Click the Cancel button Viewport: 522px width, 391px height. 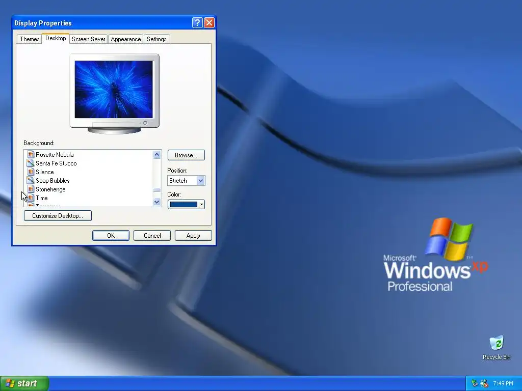pyautogui.click(x=152, y=235)
